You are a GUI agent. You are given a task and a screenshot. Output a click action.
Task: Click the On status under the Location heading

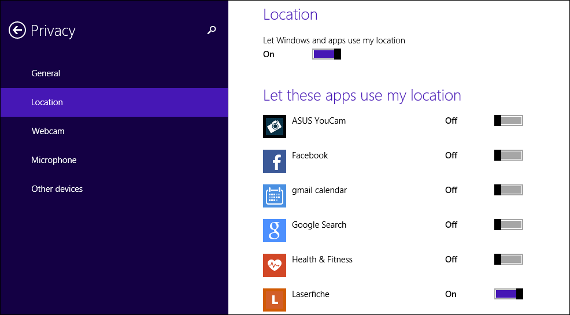(x=269, y=54)
